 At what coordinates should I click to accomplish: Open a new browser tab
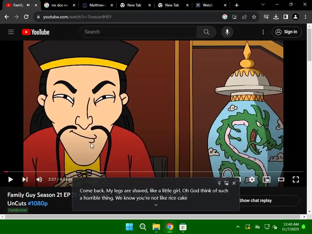pyautogui.click(x=236, y=5)
